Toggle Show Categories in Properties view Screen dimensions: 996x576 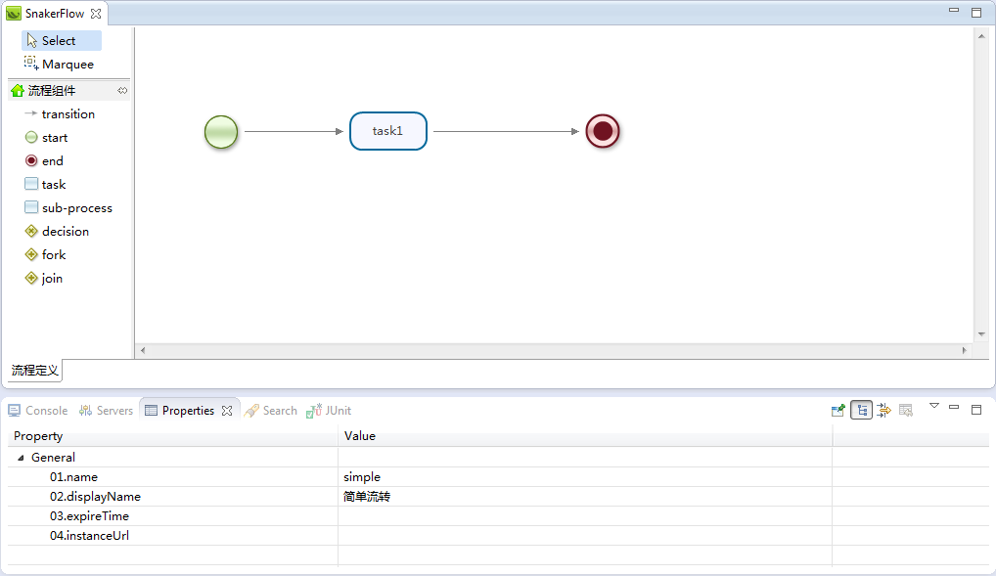[861, 411]
